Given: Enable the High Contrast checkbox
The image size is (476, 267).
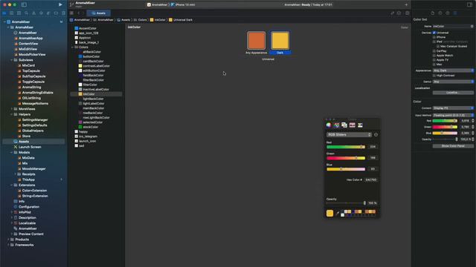Looking at the screenshot, I should (x=434, y=76).
